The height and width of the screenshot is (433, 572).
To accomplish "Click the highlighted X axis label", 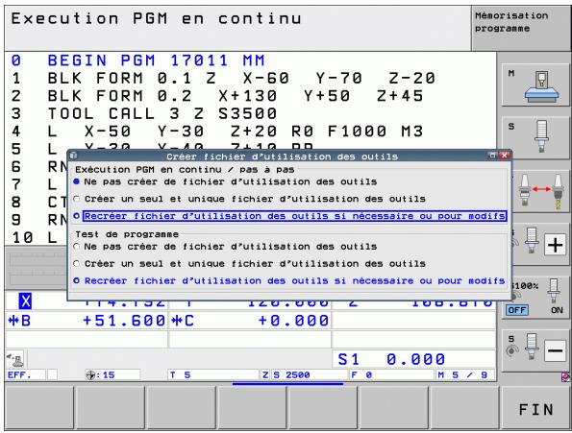I will [x=25, y=301].
